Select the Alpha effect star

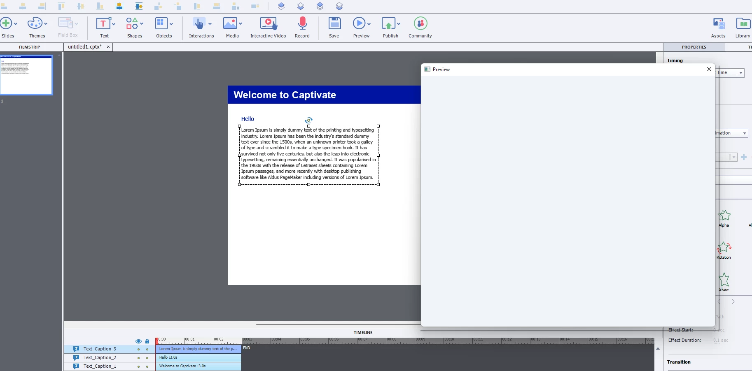724,216
